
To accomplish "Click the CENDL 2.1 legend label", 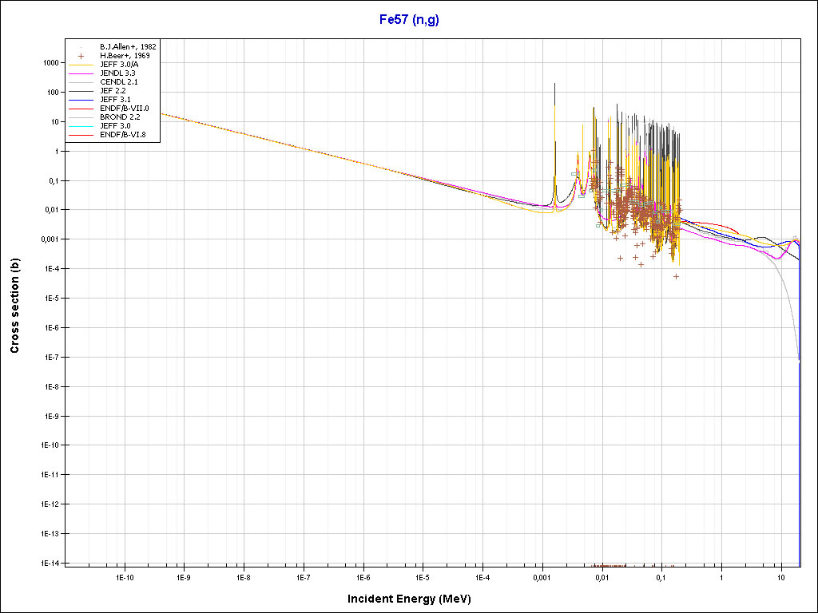I will (118, 82).
